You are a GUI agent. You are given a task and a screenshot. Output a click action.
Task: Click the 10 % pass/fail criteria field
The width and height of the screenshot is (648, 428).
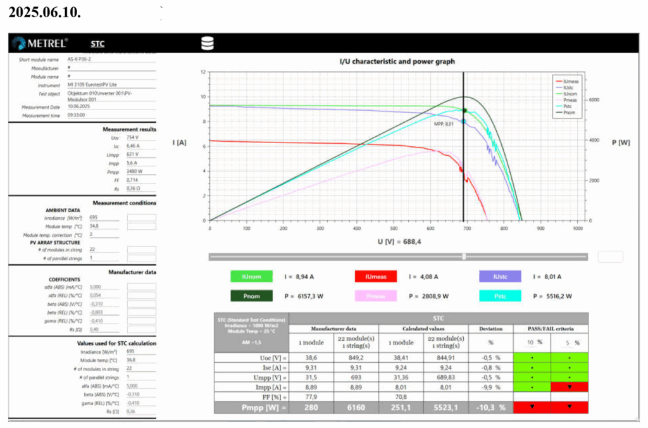(x=532, y=343)
